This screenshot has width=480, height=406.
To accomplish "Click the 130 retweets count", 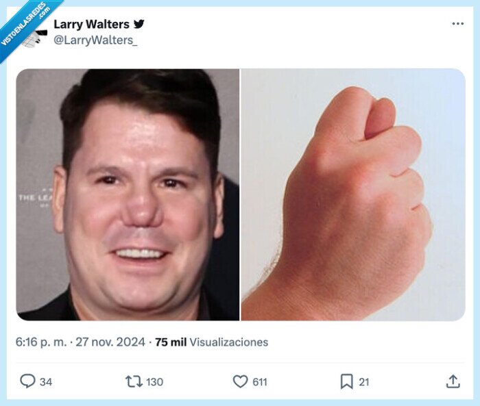I will pos(154,382).
